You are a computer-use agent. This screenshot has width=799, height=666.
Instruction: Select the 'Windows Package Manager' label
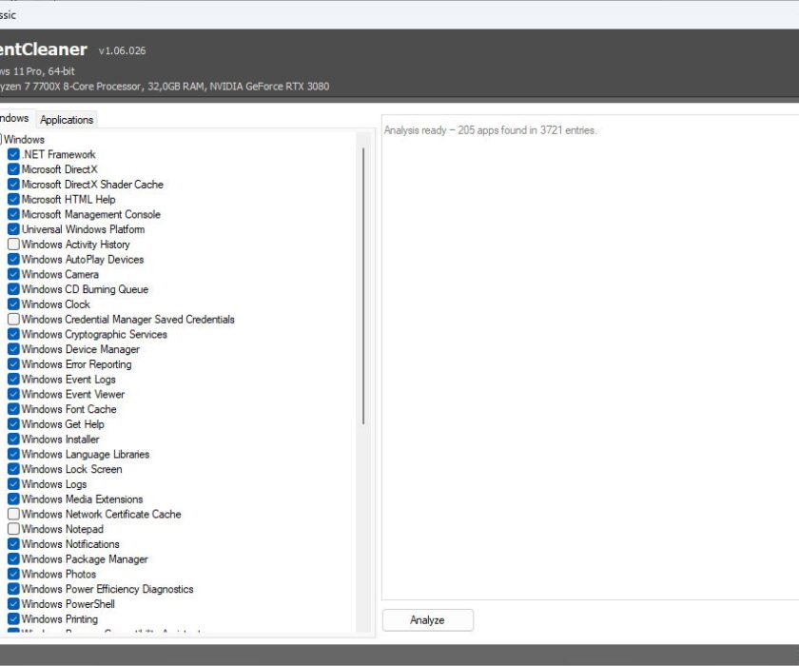[85, 559]
